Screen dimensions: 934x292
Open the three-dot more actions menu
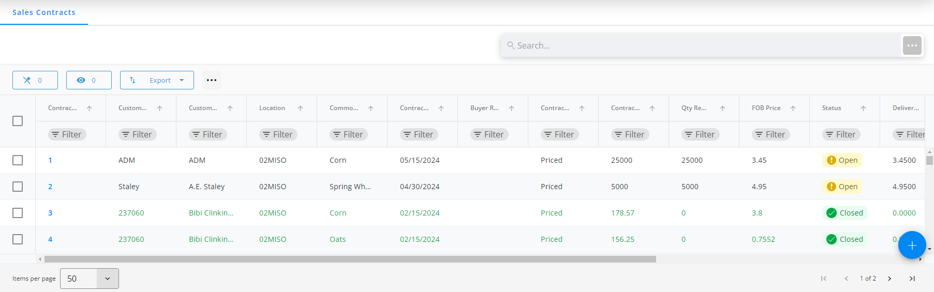211,80
